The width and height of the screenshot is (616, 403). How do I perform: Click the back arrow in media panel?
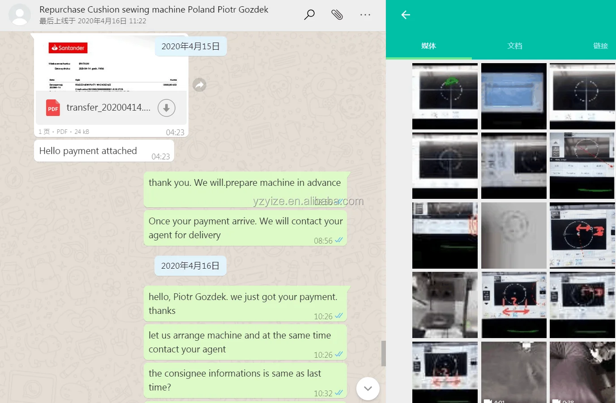(x=406, y=15)
